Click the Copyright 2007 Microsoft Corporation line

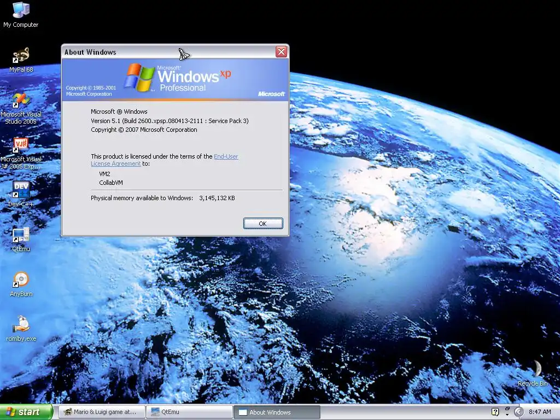[x=144, y=130]
